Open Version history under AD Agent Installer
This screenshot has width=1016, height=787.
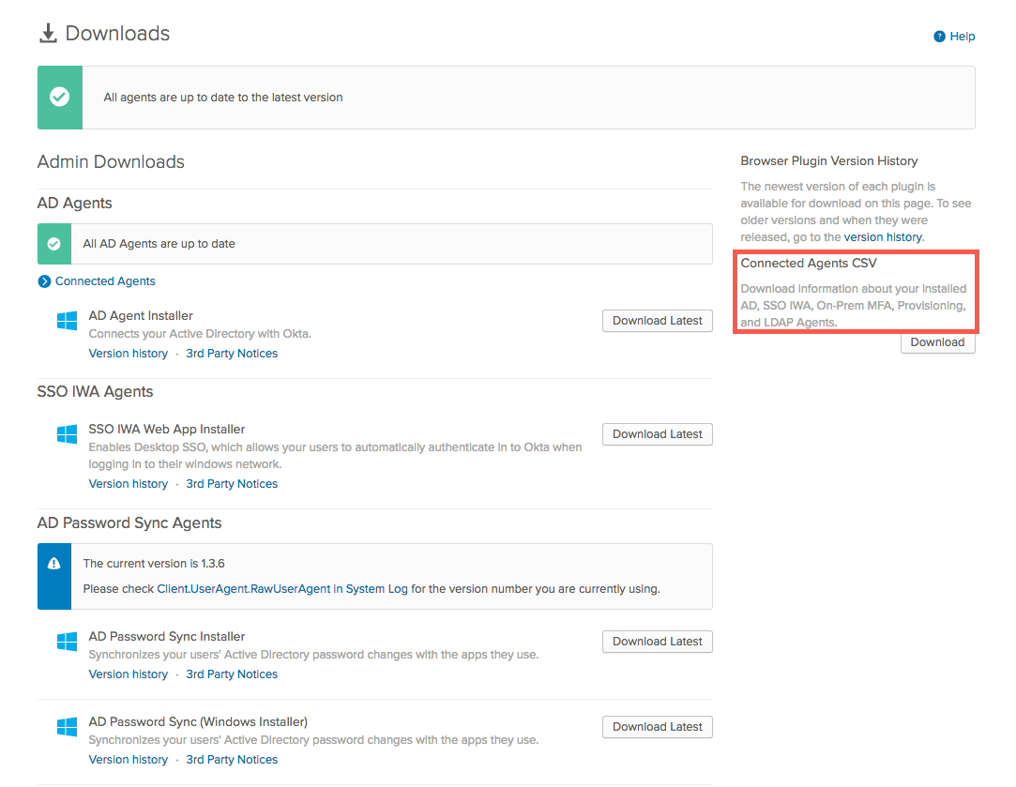click(x=129, y=354)
